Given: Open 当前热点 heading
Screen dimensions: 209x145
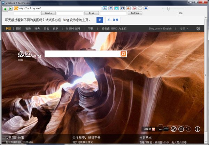Looking at the screenshot, I should [146, 138].
